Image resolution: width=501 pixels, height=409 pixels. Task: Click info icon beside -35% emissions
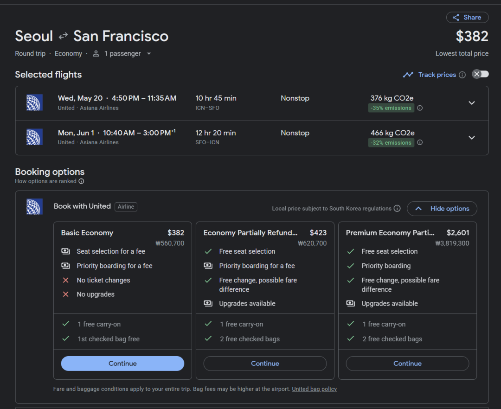coord(420,108)
